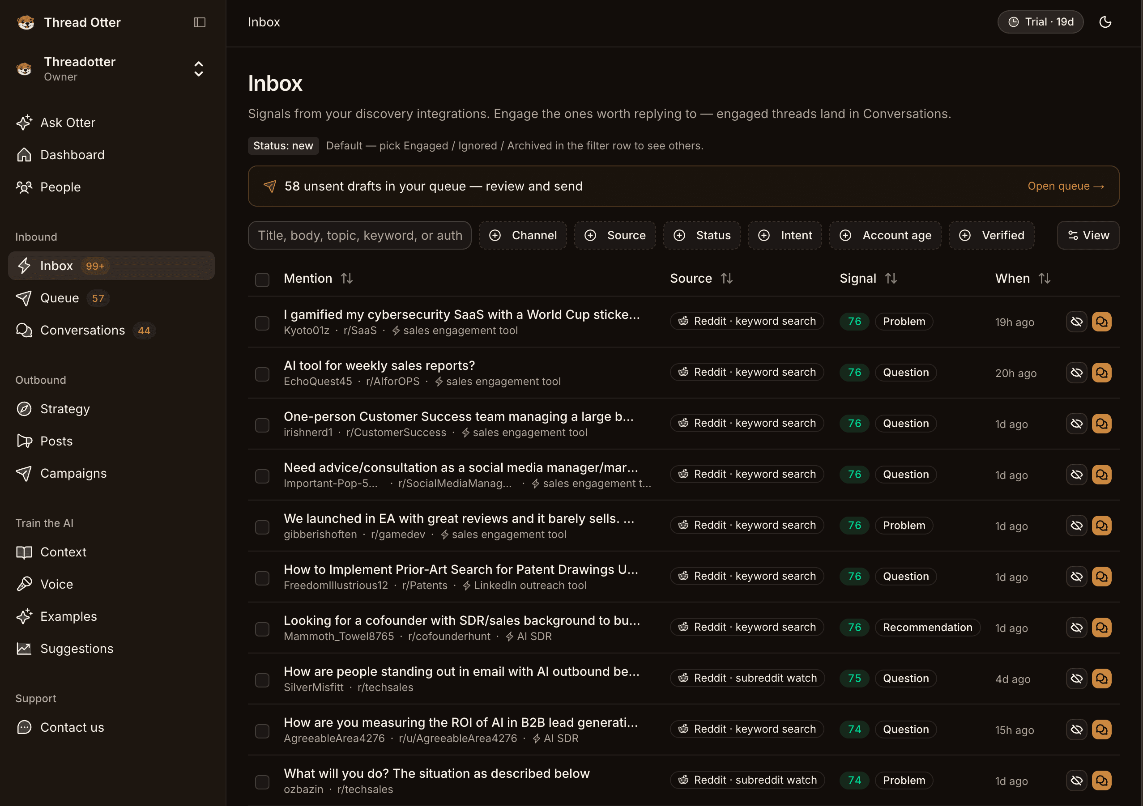Collapse the sidebar panel icon

[199, 22]
